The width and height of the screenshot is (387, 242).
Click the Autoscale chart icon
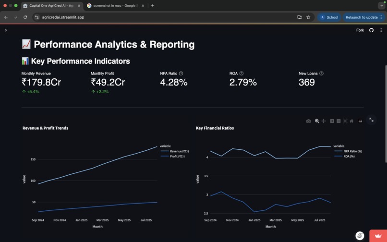[x=345, y=121]
